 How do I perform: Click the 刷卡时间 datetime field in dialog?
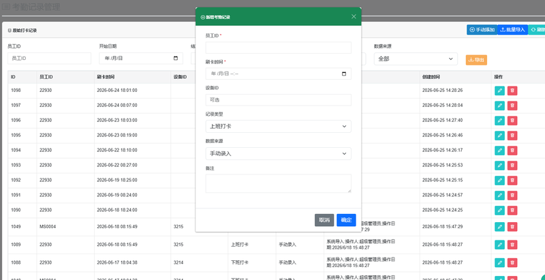pos(279,74)
